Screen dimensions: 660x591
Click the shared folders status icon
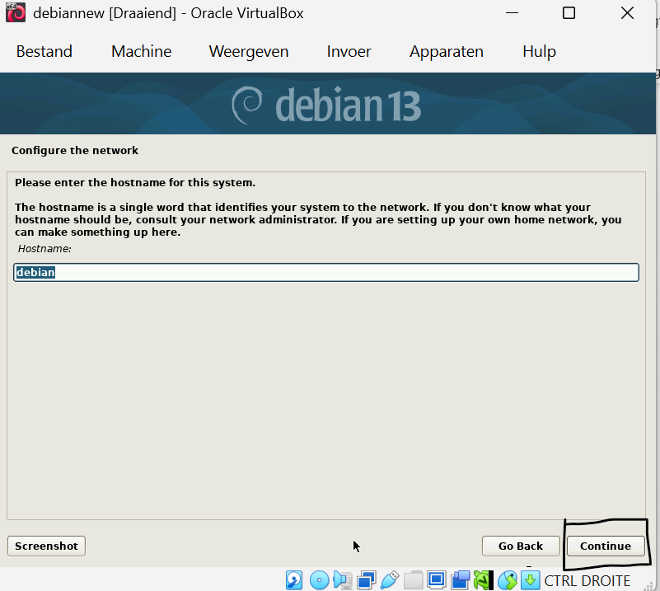point(413,580)
